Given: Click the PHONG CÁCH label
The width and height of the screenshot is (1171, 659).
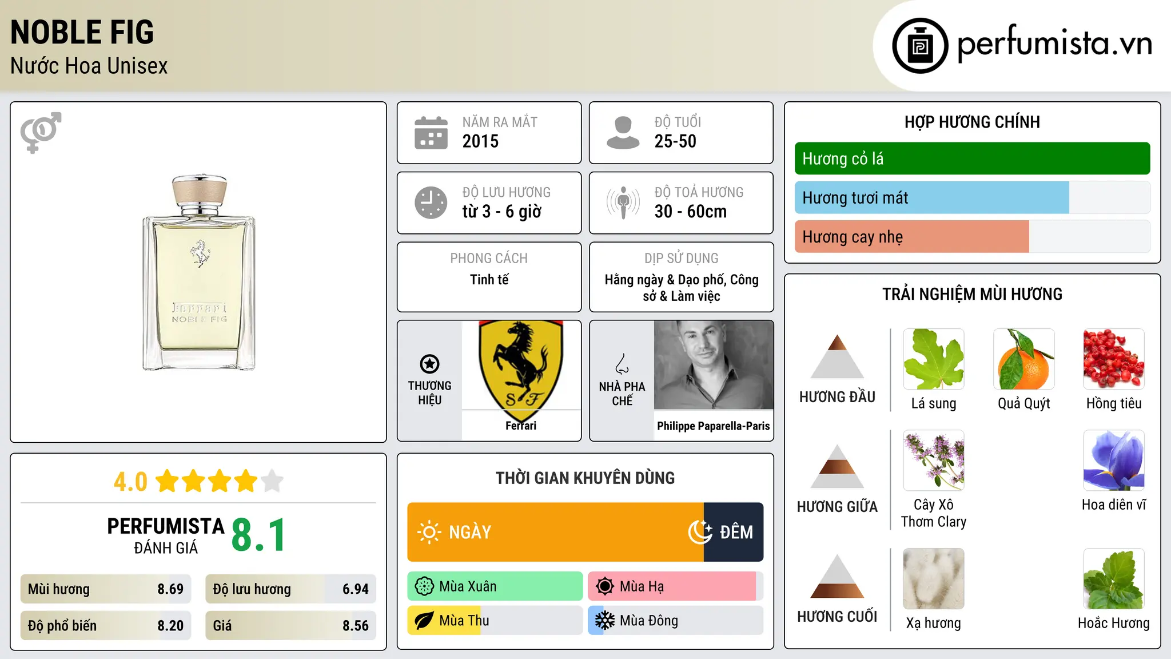Looking at the screenshot, I should click(x=489, y=259).
